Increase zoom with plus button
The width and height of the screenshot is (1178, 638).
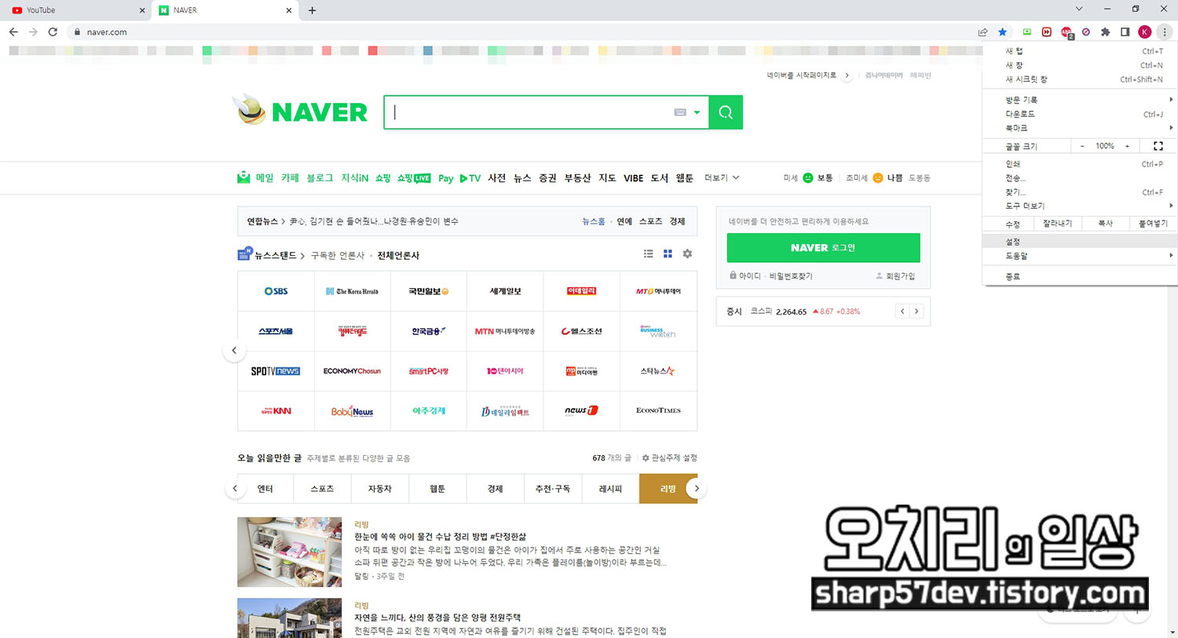[x=1127, y=146]
